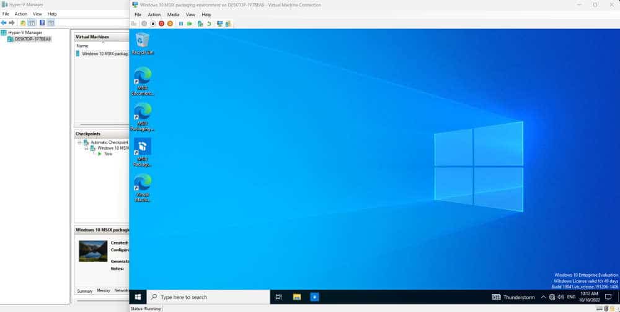This screenshot has width=620, height=312.
Task: Click the Name column header
Action: click(82, 46)
